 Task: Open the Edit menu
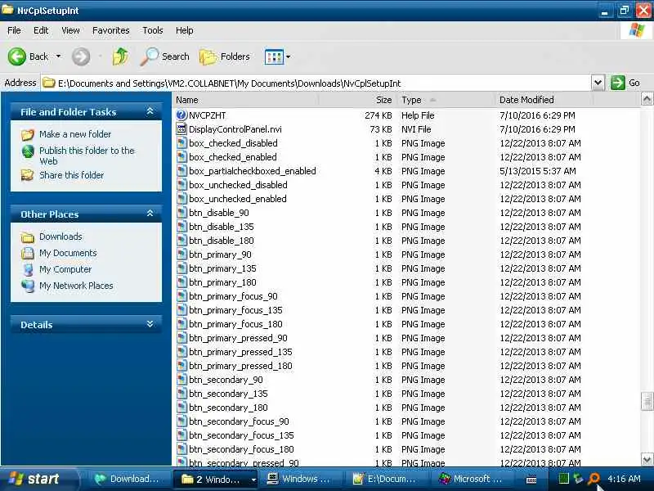(x=41, y=30)
